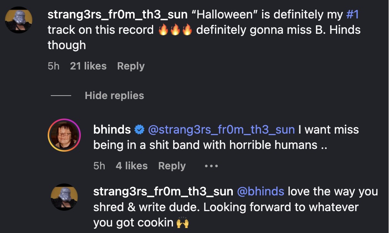Open the @bhinds mention link

click(260, 192)
